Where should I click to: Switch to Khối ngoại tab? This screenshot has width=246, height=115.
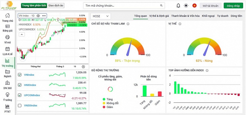click(208, 16)
